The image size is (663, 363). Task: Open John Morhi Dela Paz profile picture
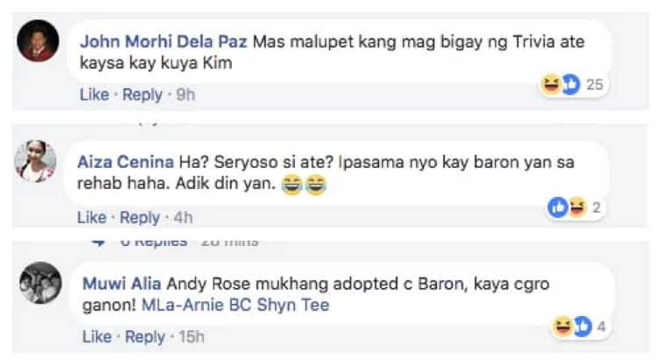[x=38, y=41]
